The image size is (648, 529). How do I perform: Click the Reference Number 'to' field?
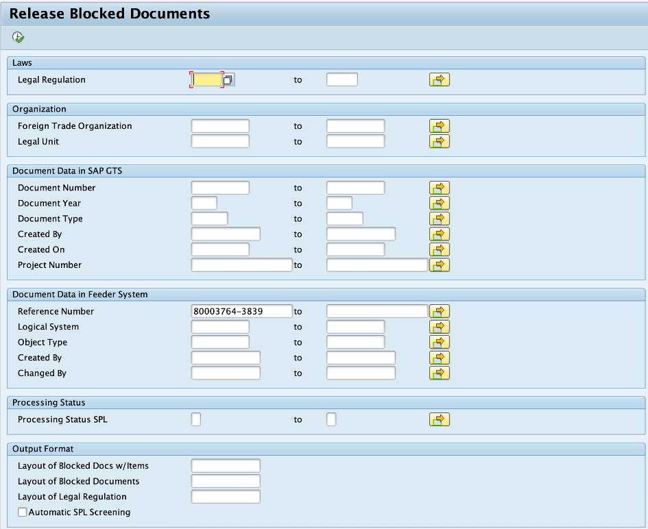click(x=377, y=311)
